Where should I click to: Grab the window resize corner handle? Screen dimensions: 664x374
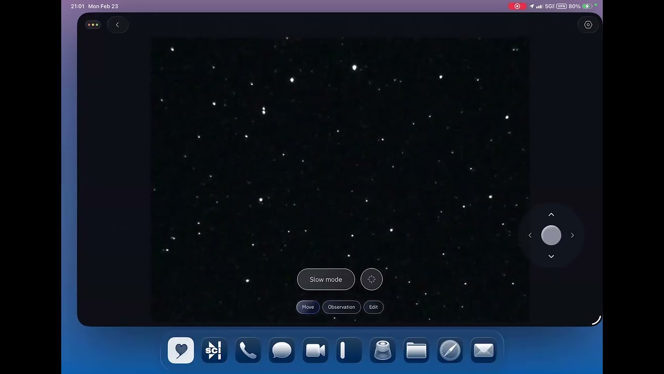point(597,320)
